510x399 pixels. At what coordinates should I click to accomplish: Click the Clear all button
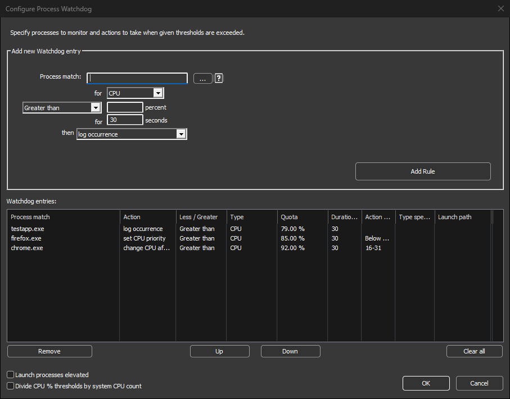click(475, 351)
